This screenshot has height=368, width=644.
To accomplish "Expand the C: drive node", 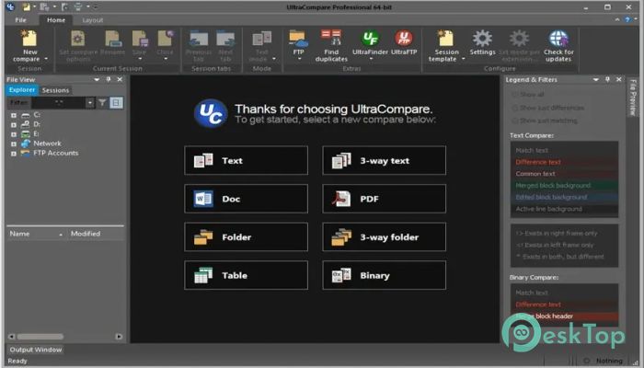I will (14, 115).
